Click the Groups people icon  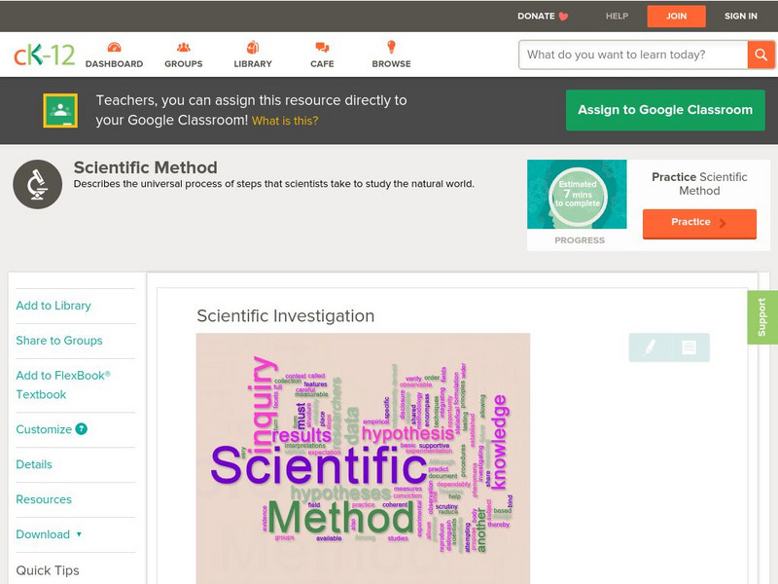tap(182, 45)
